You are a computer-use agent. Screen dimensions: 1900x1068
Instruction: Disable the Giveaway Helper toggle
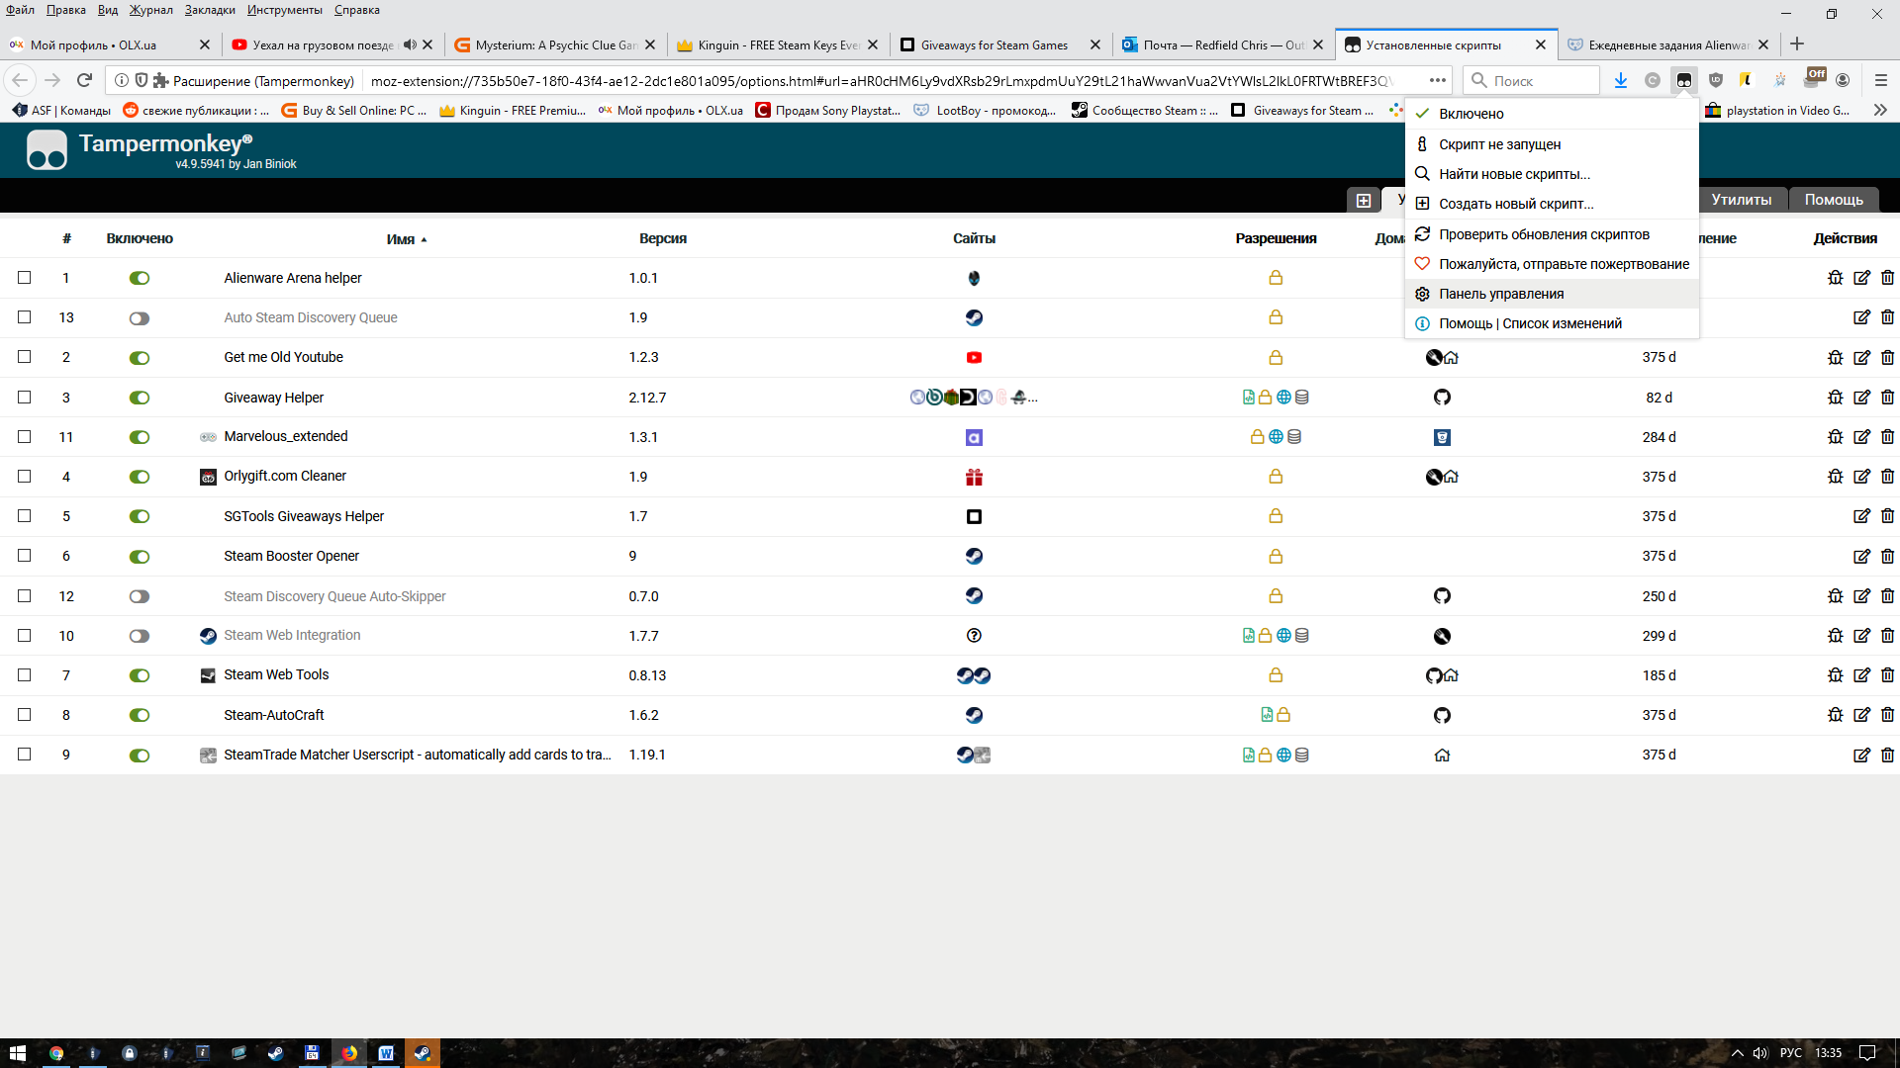click(x=140, y=398)
